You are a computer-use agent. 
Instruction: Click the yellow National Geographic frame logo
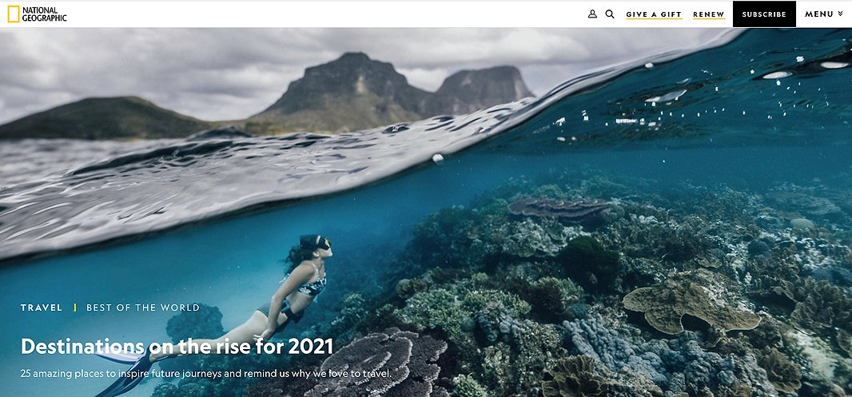tap(14, 14)
